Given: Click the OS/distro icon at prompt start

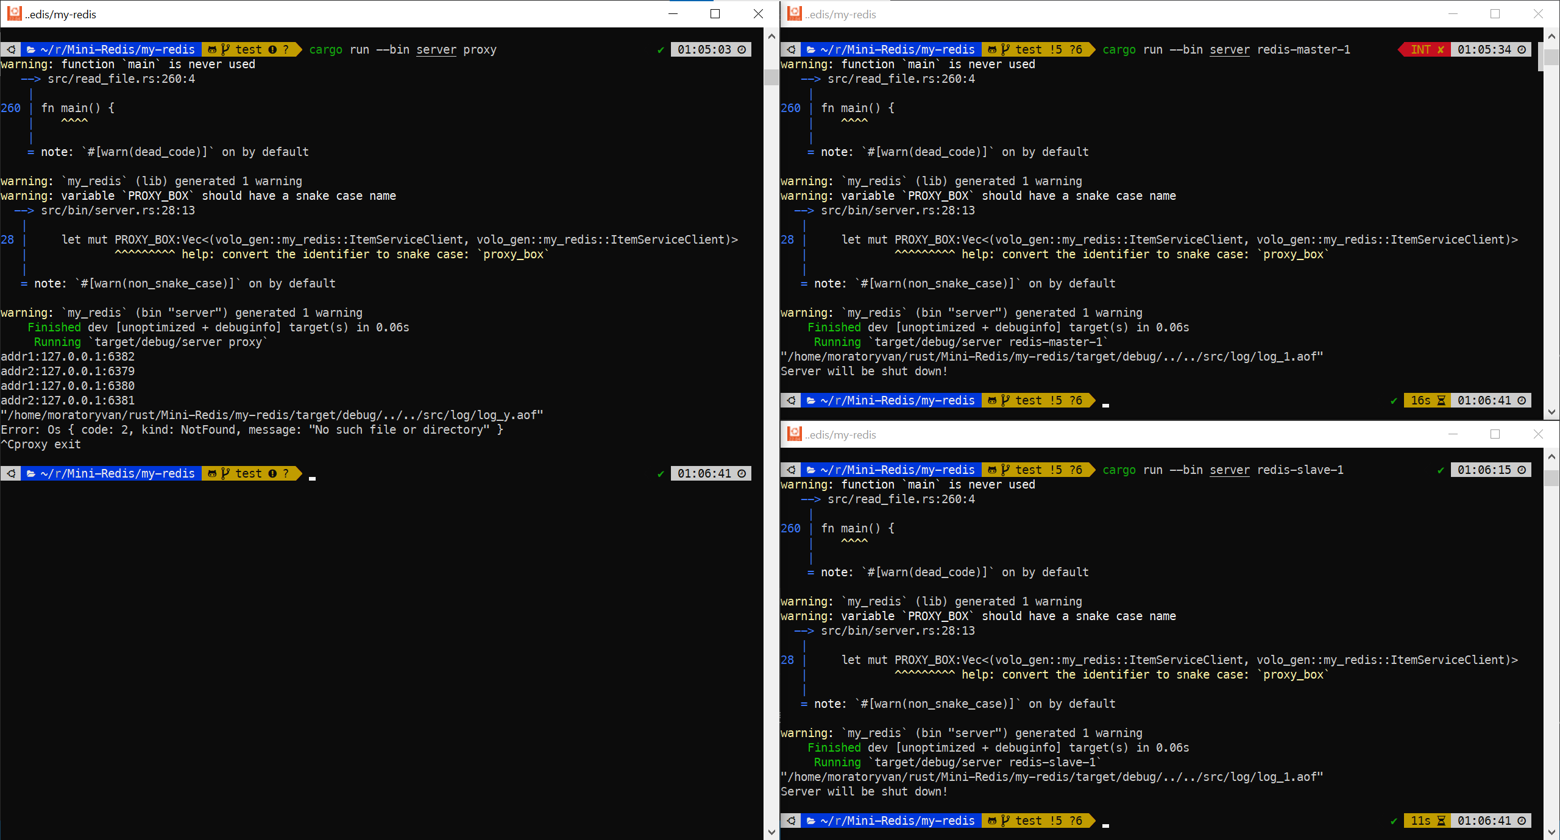Looking at the screenshot, I should (10, 49).
